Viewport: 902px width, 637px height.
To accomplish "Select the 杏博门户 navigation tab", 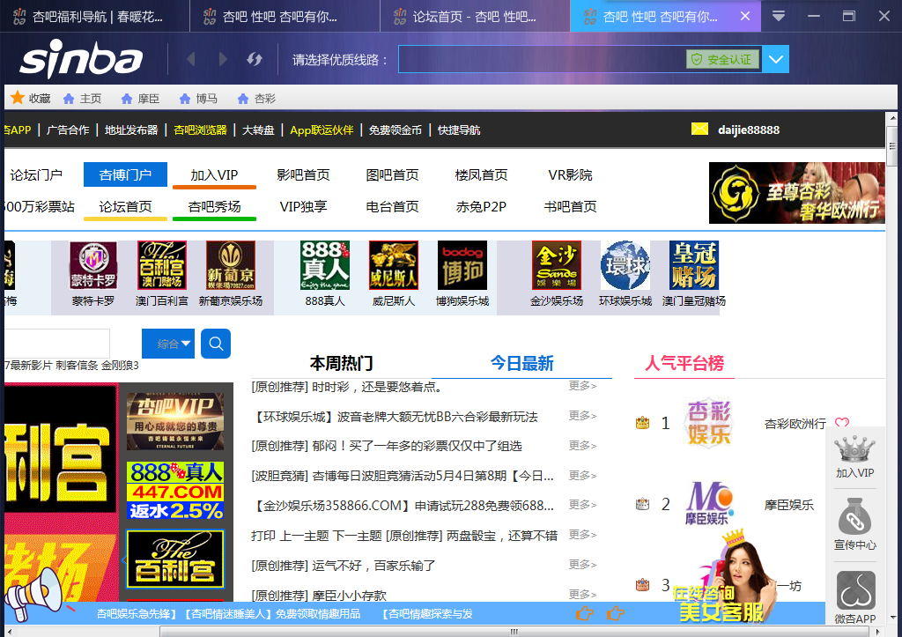I will click(x=125, y=174).
